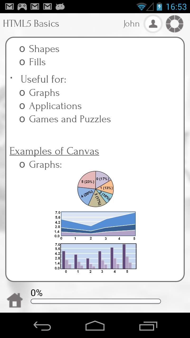Tap the 0 (17%) pie slice
This screenshot has width=190, height=338.
pyautogui.click(x=103, y=179)
